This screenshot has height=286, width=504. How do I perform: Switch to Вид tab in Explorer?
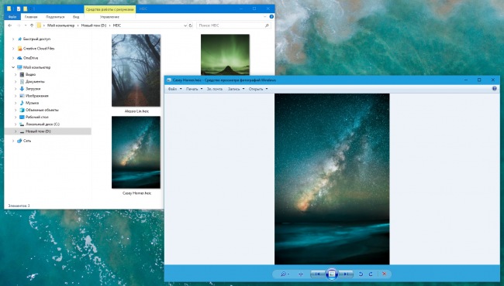(76, 17)
